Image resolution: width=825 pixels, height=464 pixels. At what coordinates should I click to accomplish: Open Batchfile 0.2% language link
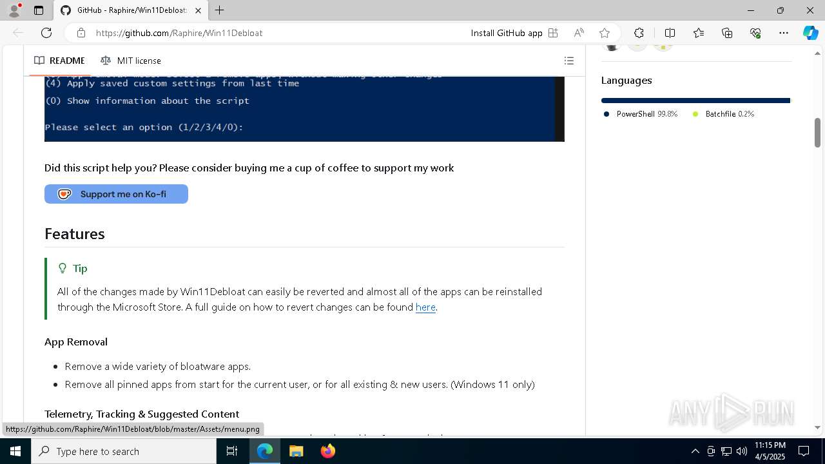[723, 114]
